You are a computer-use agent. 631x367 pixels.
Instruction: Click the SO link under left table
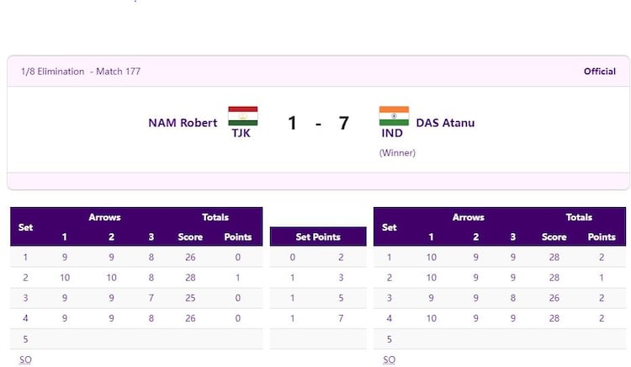click(x=25, y=359)
